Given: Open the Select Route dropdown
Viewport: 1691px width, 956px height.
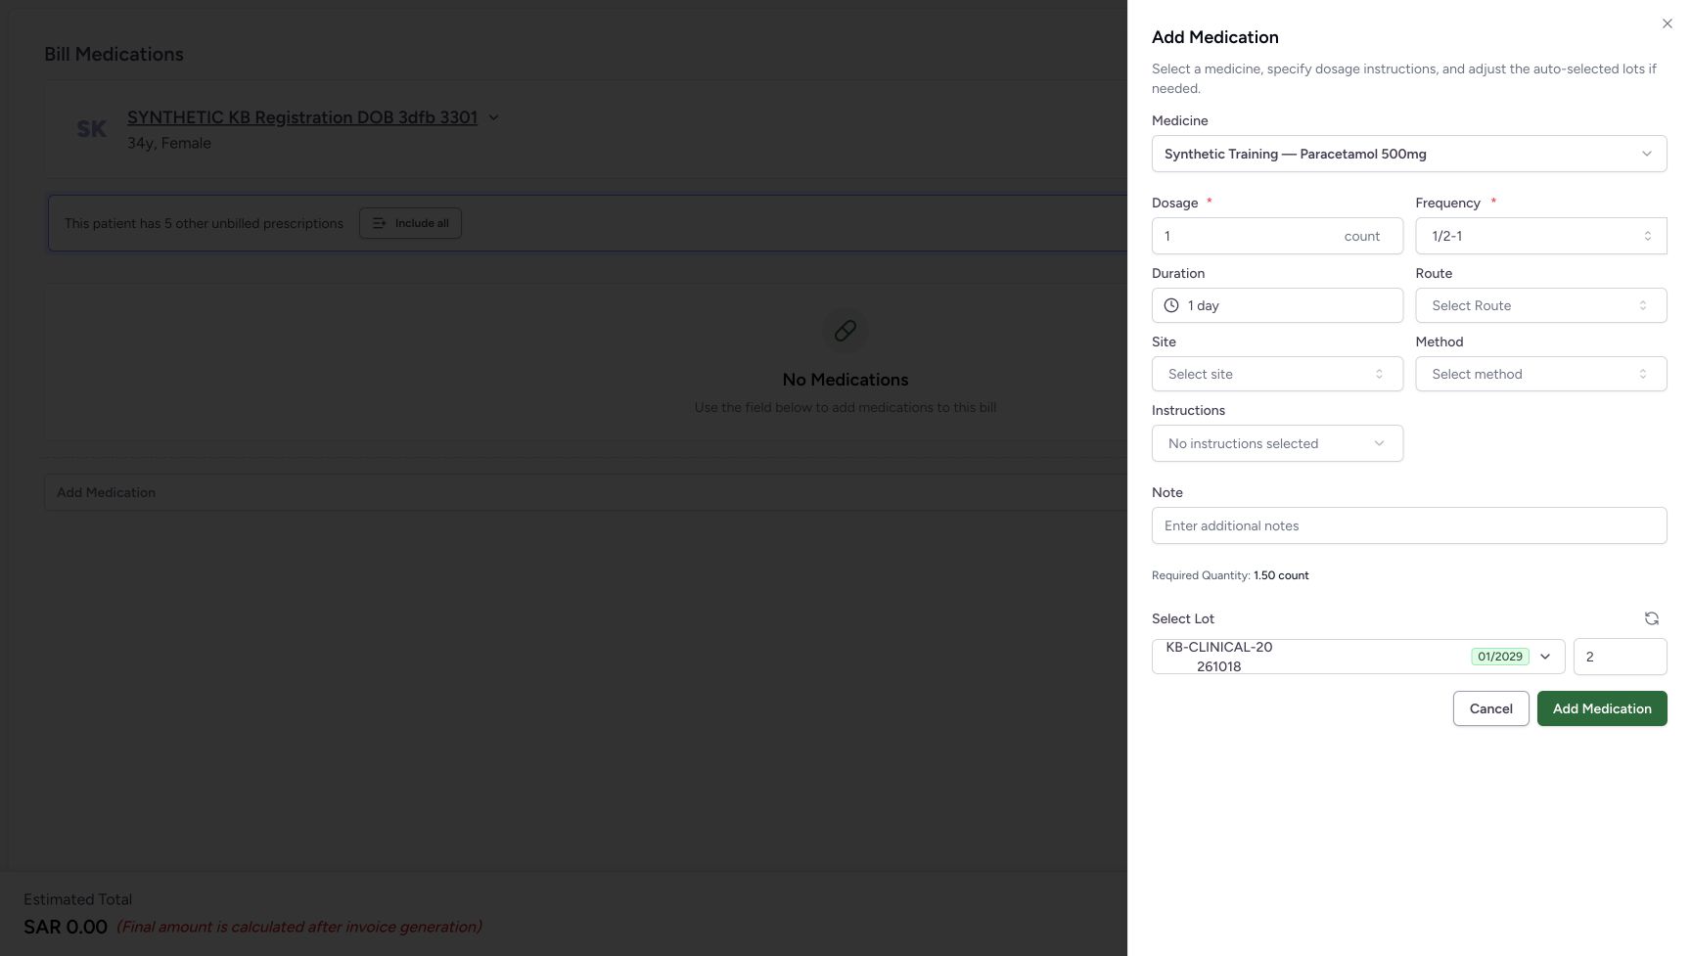Looking at the screenshot, I should (x=1541, y=305).
